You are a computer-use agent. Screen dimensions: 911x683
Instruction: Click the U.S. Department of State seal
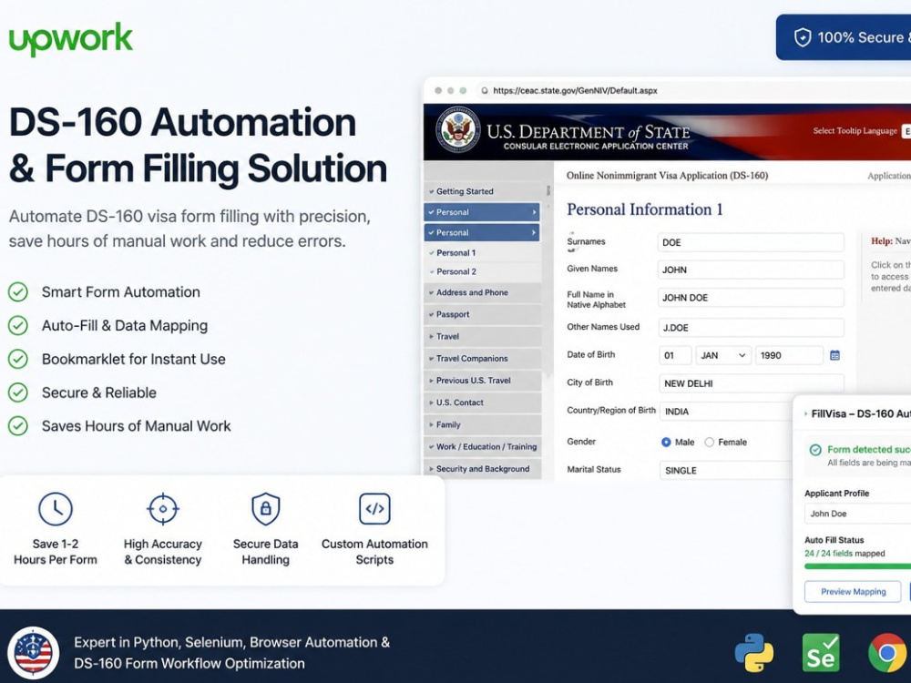(x=458, y=130)
